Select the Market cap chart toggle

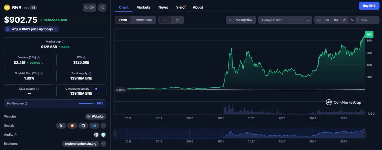[x=143, y=20]
